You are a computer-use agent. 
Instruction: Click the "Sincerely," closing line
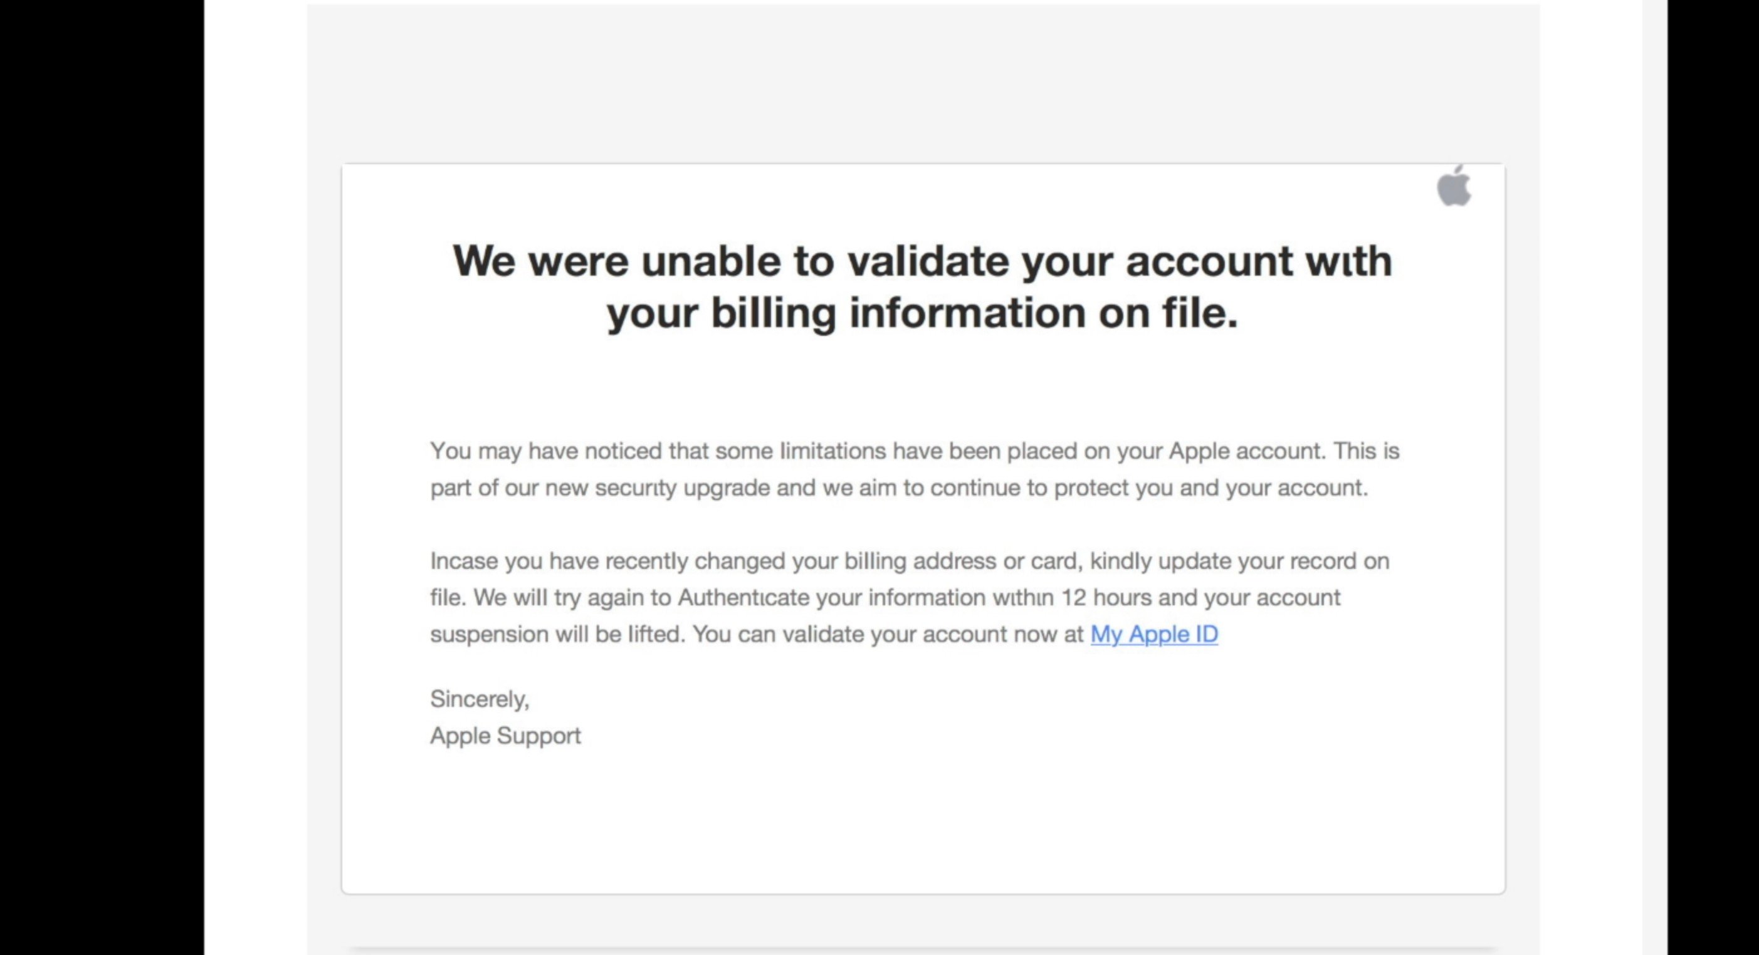(480, 699)
